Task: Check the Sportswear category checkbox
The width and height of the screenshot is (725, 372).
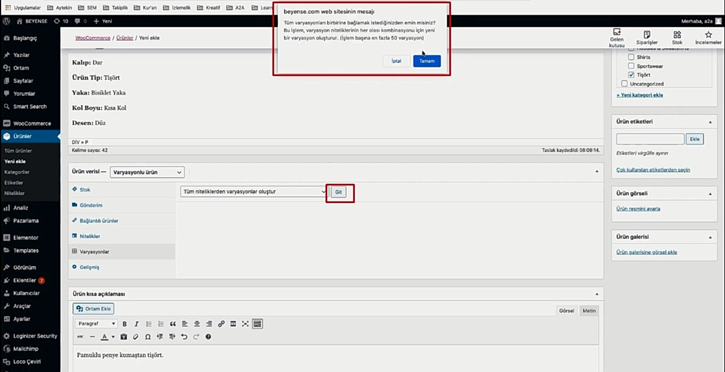Action: pos(631,66)
